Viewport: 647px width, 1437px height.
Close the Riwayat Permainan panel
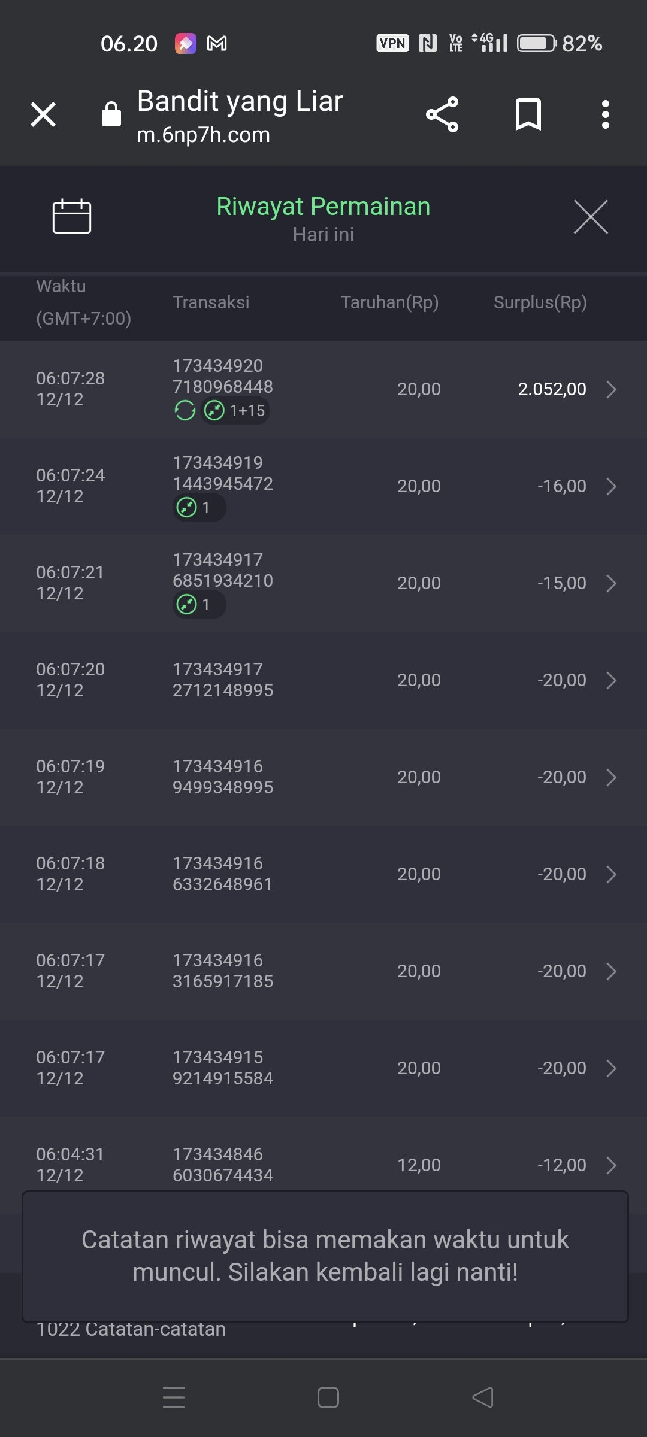click(x=591, y=217)
